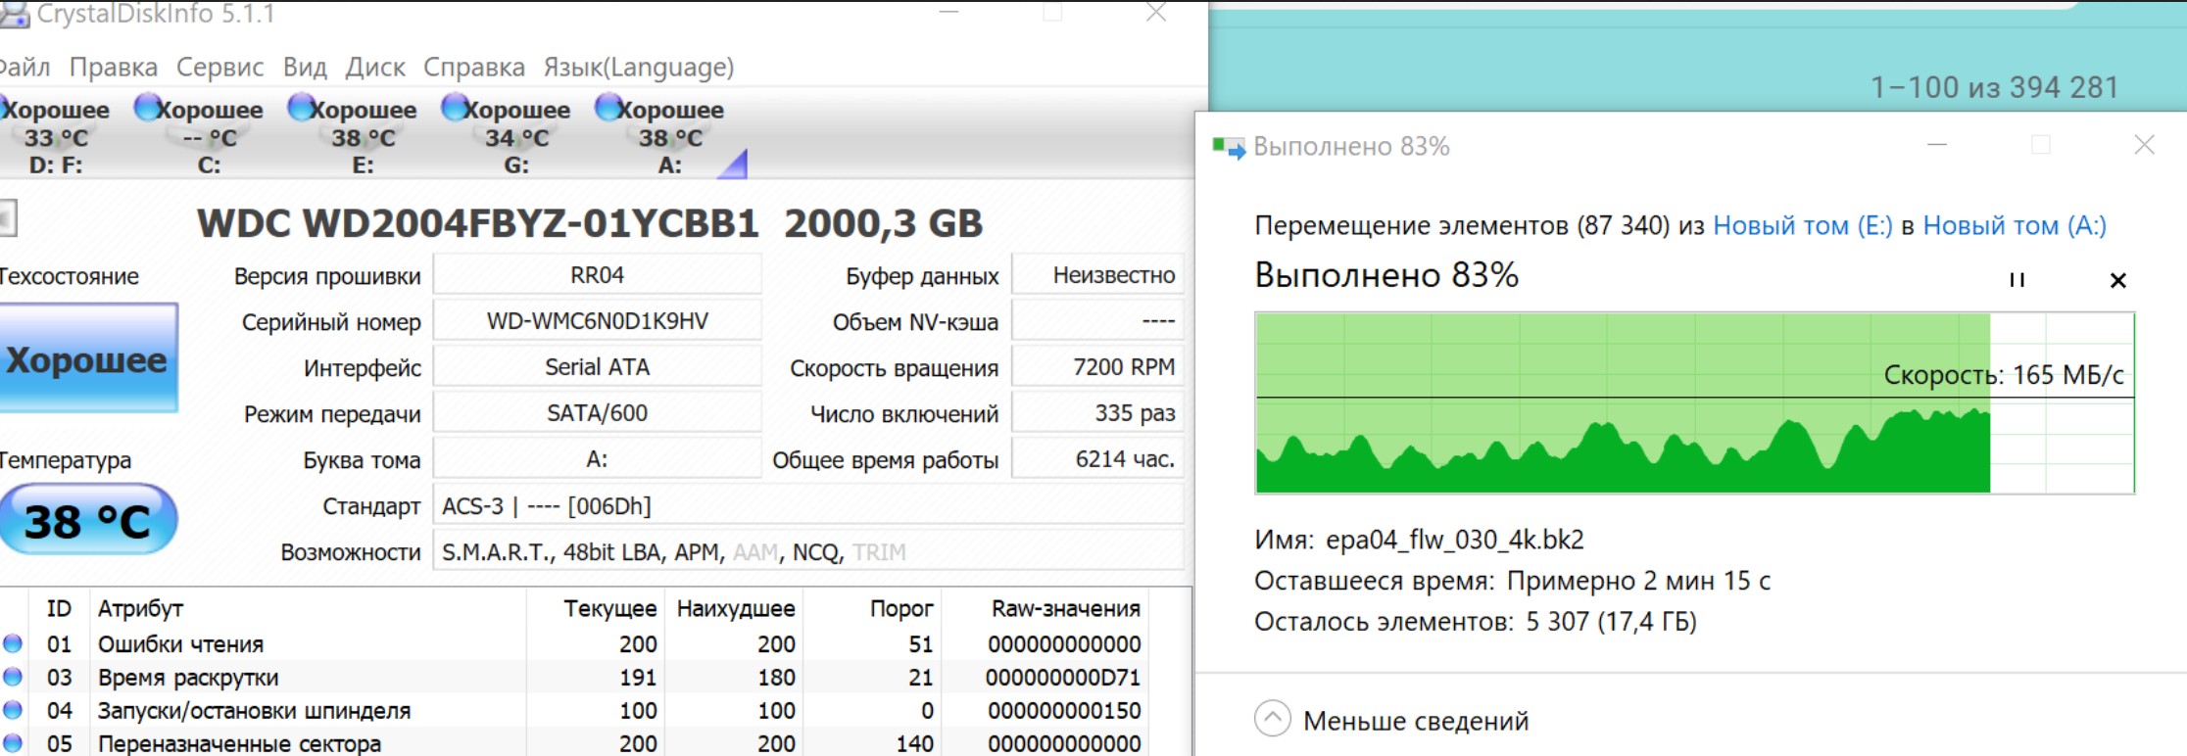Click the 38 °C temperature indicator

pyautogui.click(x=88, y=520)
